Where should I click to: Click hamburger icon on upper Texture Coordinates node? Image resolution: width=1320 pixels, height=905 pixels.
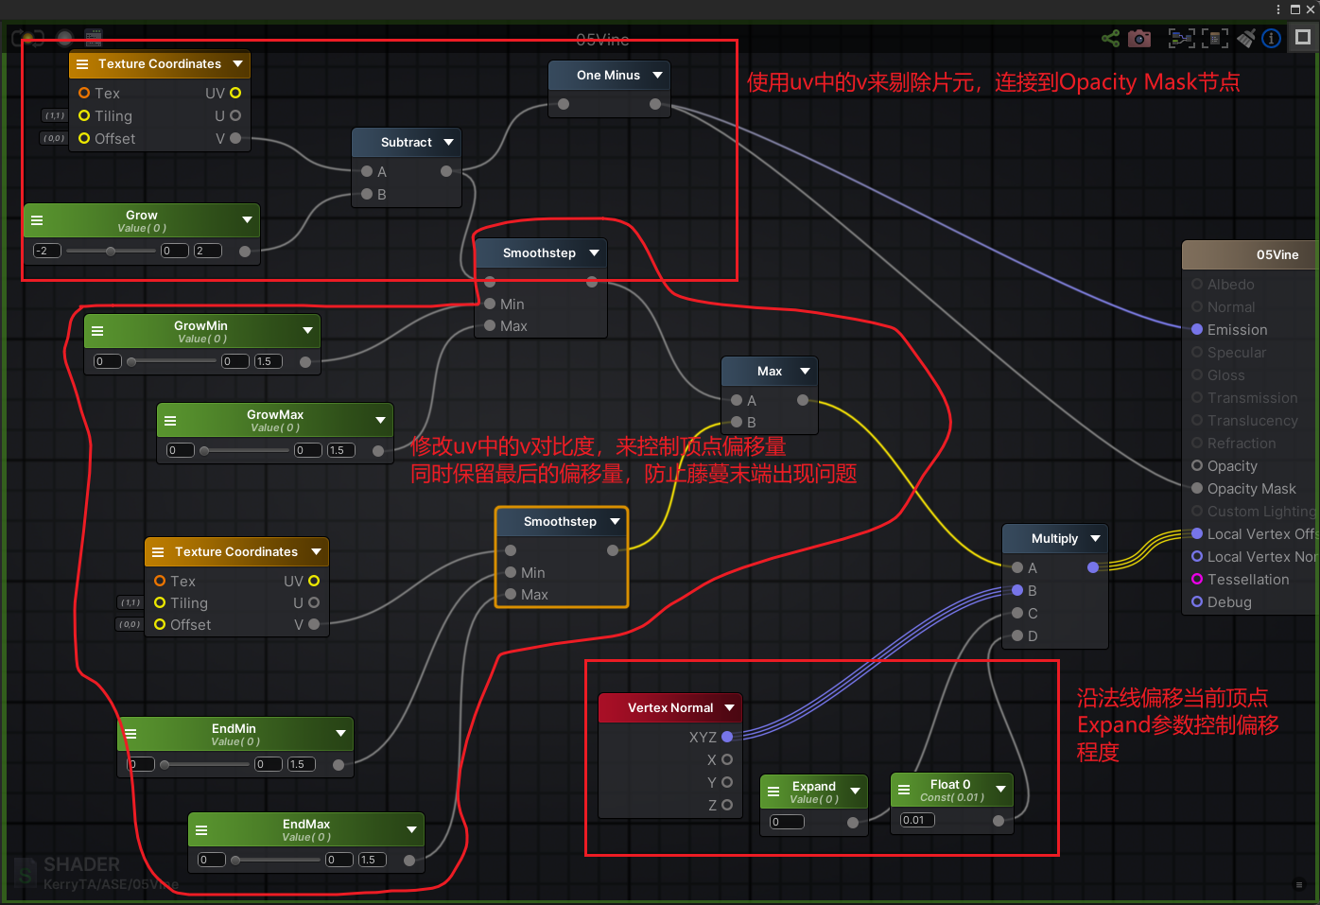[82, 64]
